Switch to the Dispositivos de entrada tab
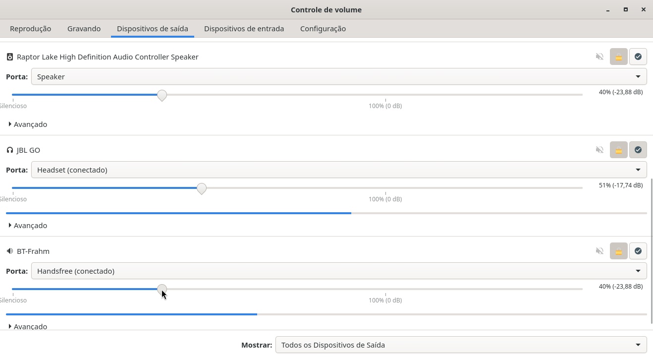653x359 pixels. point(244,29)
